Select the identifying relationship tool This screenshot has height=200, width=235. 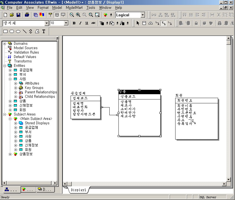coord(157,23)
